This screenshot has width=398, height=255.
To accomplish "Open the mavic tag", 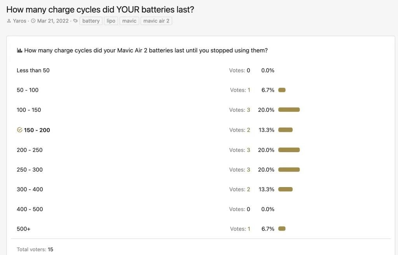I will tap(129, 21).
